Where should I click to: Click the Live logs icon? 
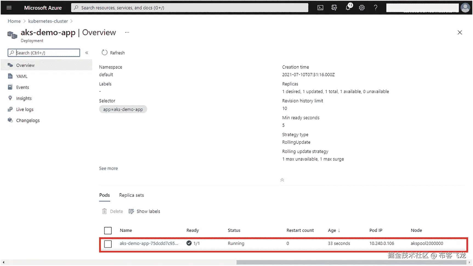point(10,109)
